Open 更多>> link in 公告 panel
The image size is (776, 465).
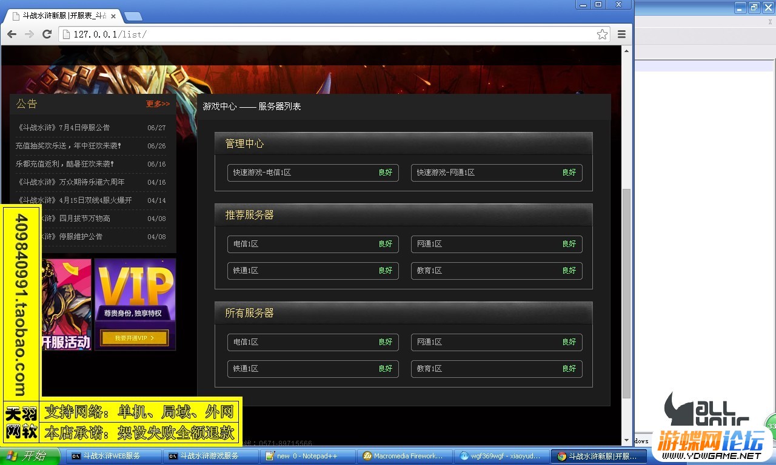pos(158,104)
